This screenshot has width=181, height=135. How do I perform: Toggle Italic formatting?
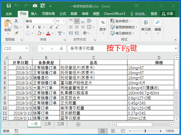tap(33, 27)
